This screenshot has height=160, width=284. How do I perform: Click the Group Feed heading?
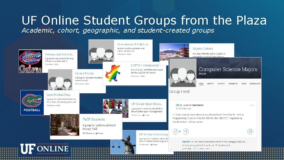(179, 92)
